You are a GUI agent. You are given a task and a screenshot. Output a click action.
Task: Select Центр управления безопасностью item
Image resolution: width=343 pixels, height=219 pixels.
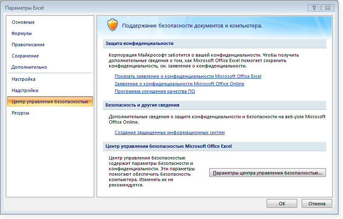tap(50, 102)
